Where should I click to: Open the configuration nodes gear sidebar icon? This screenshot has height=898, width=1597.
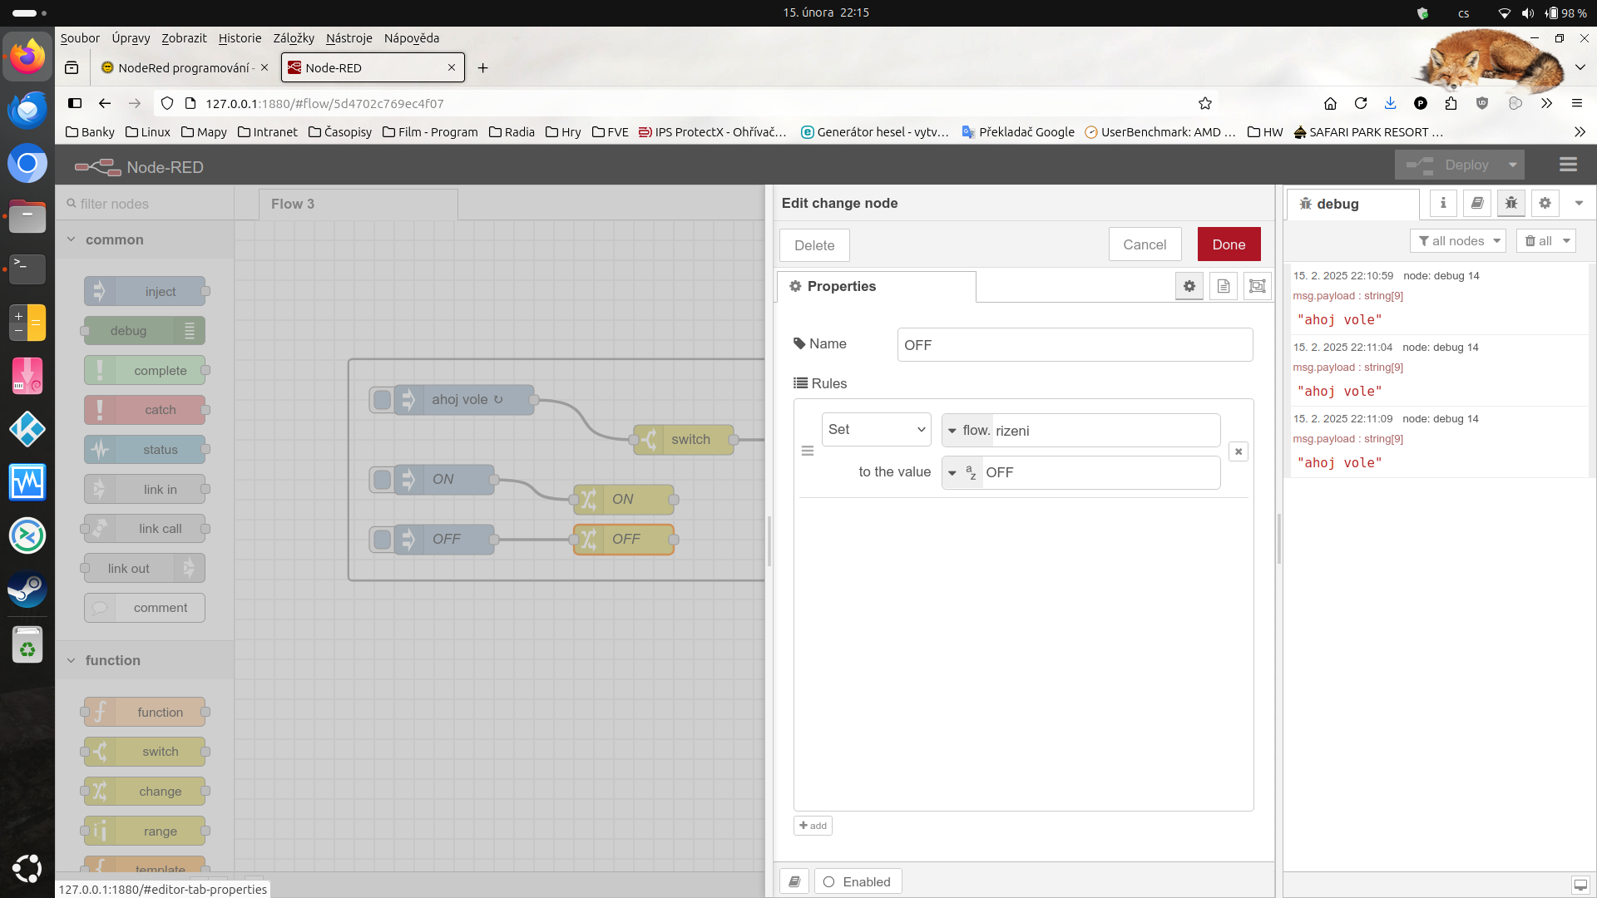1545,203
